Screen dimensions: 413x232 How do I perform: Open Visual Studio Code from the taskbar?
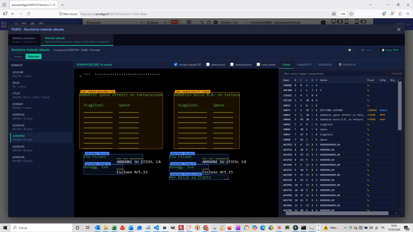(x=156, y=228)
